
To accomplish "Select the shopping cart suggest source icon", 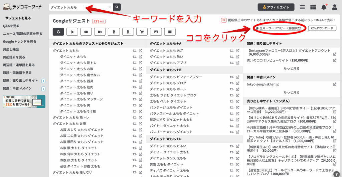I will coord(142,32).
